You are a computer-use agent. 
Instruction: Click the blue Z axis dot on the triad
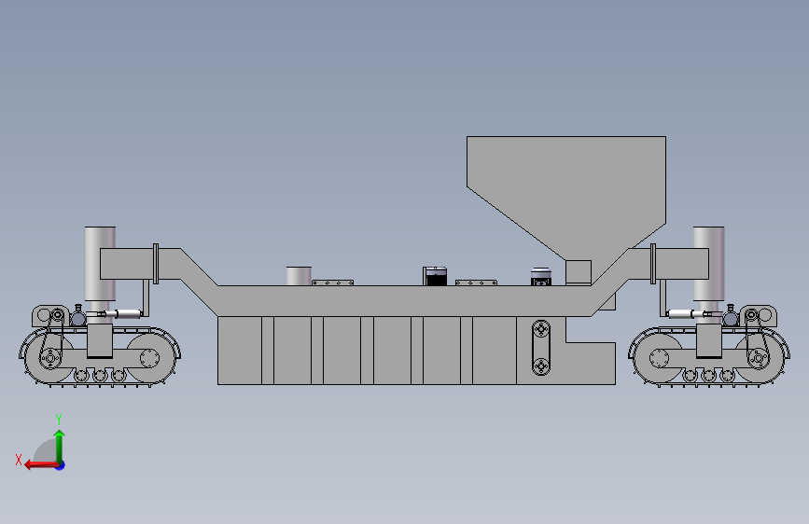coord(61,465)
